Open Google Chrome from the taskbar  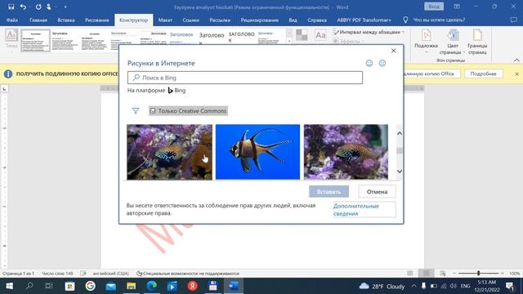(x=90, y=286)
